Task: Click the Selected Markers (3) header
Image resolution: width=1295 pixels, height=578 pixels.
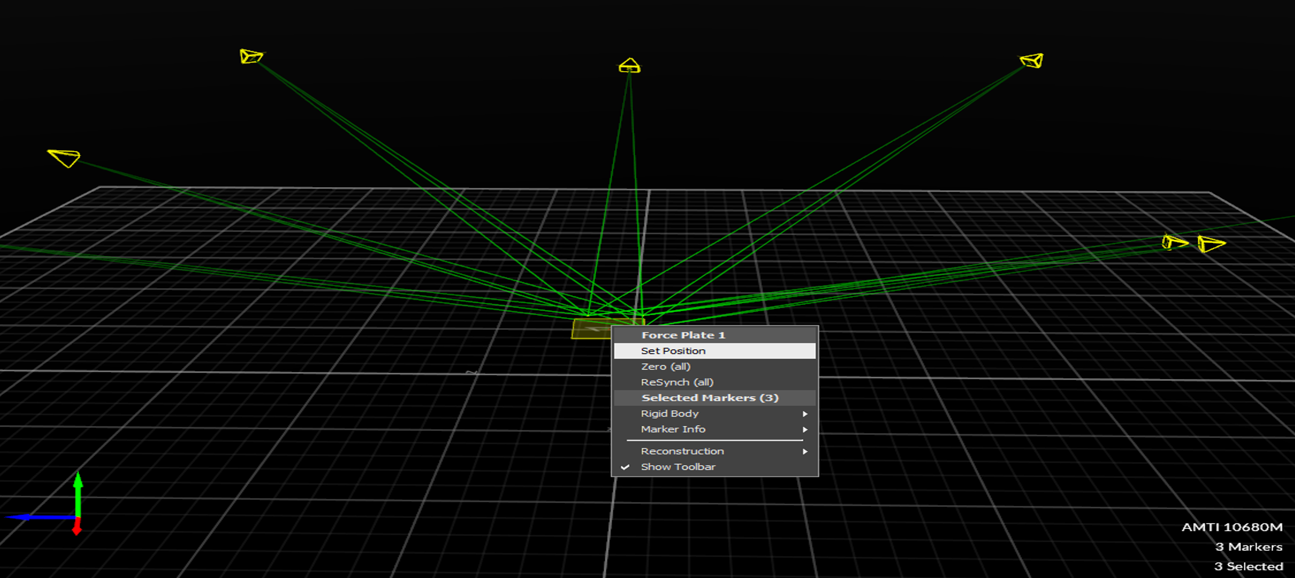Action: point(710,398)
